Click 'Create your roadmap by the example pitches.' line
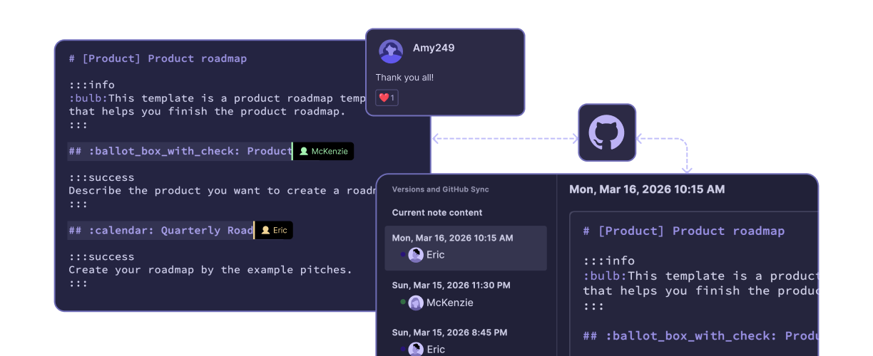This screenshot has height=356, width=873. point(210,270)
